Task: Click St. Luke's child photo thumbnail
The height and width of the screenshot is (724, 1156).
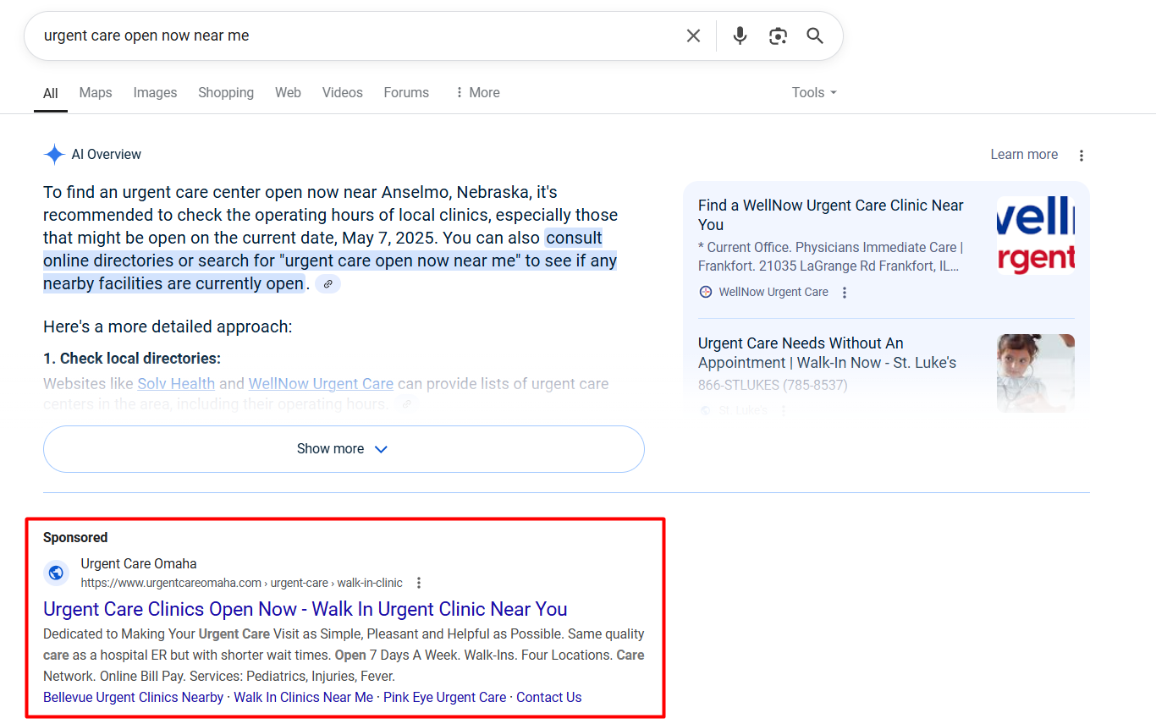Action: pyautogui.click(x=1036, y=373)
